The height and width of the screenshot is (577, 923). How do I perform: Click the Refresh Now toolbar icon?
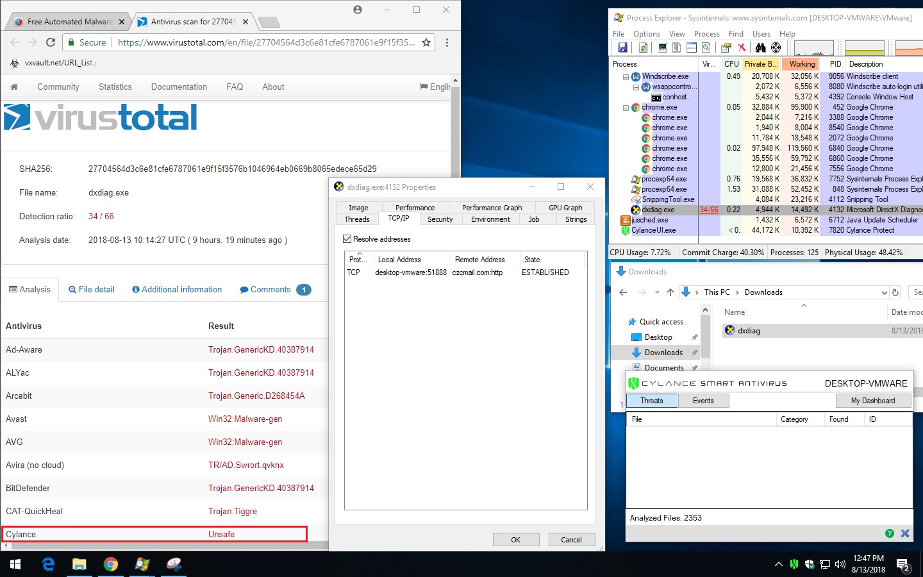(x=643, y=47)
